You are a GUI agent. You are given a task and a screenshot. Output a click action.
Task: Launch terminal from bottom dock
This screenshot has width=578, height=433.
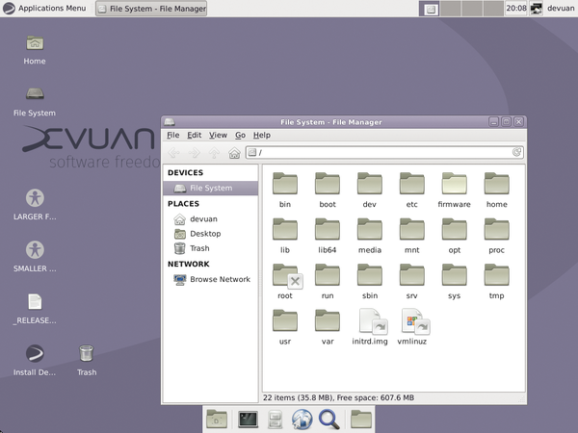click(248, 419)
